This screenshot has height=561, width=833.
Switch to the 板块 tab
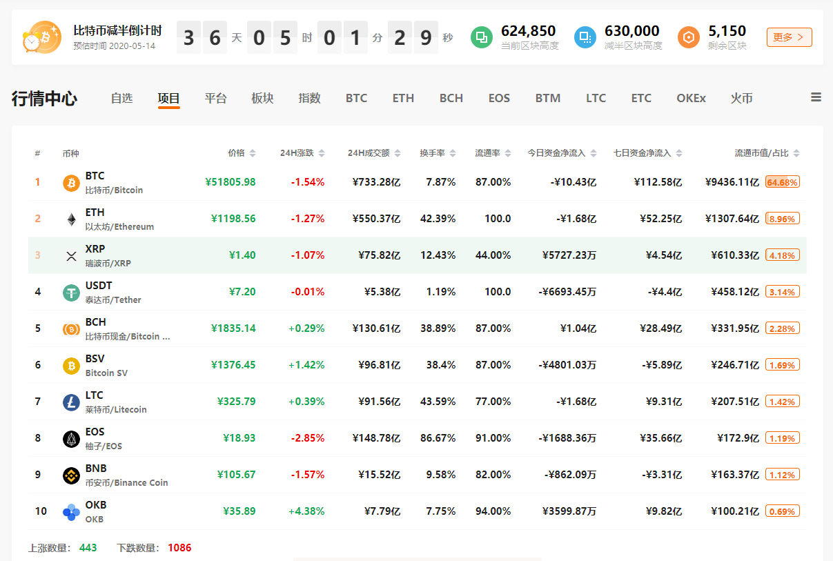[262, 98]
